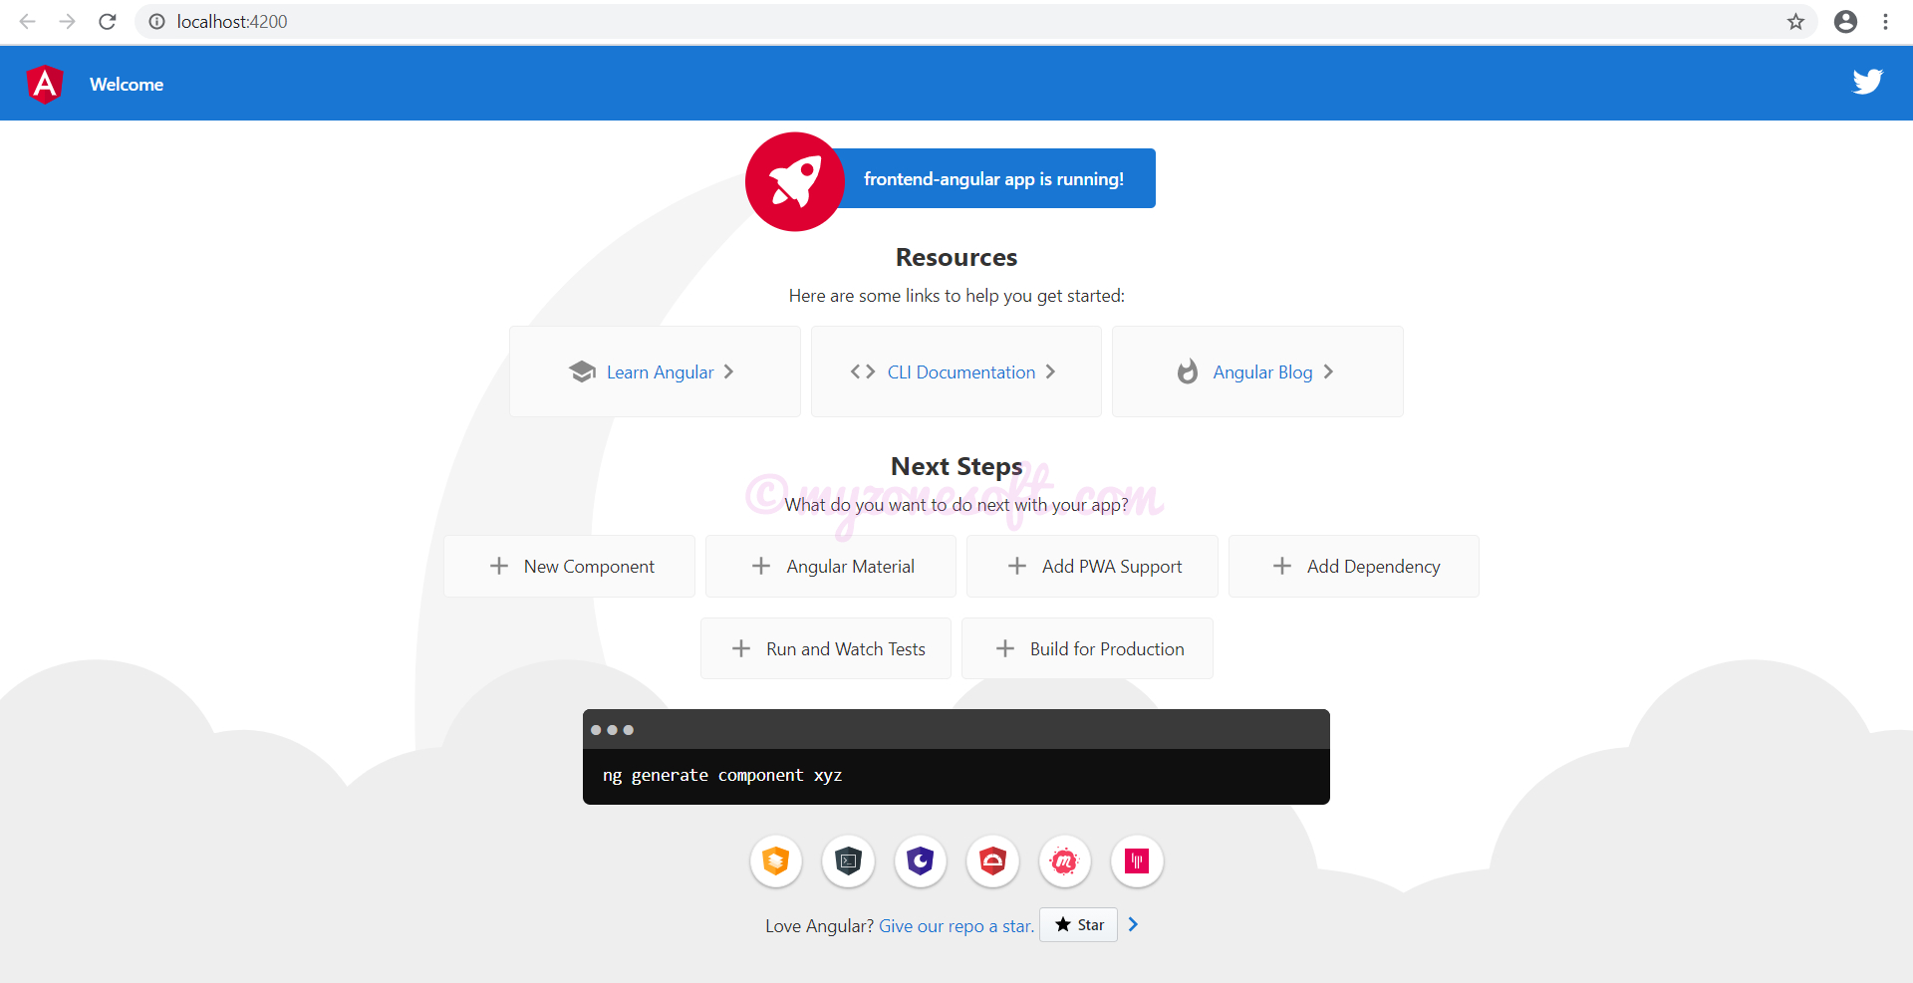Follow the 'Give our repo a star.' link
1913x983 pixels.
pyautogui.click(x=956, y=926)
